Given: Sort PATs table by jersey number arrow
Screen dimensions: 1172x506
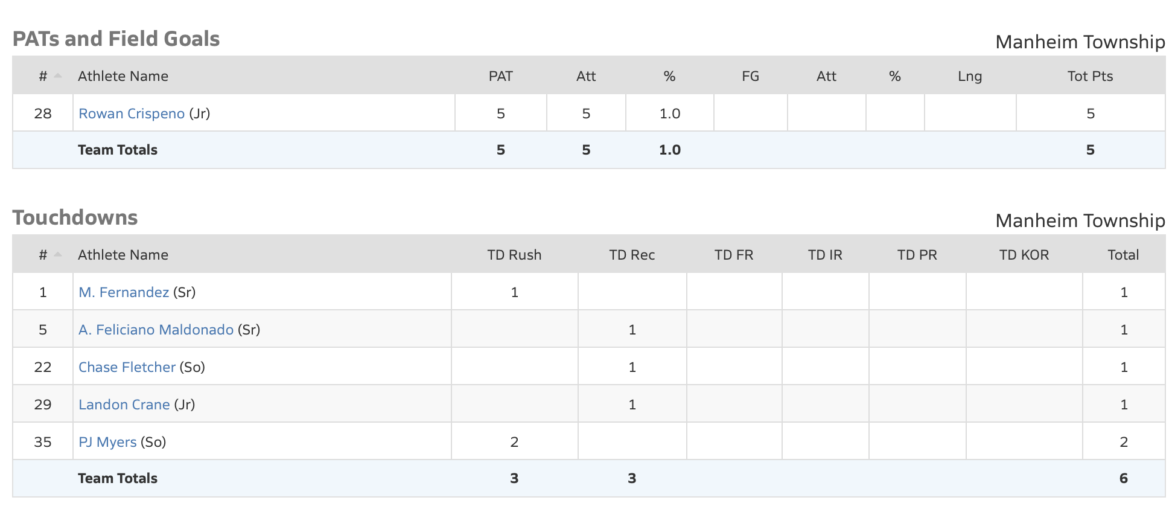Looking at the screenshot, I should point(57,76).
